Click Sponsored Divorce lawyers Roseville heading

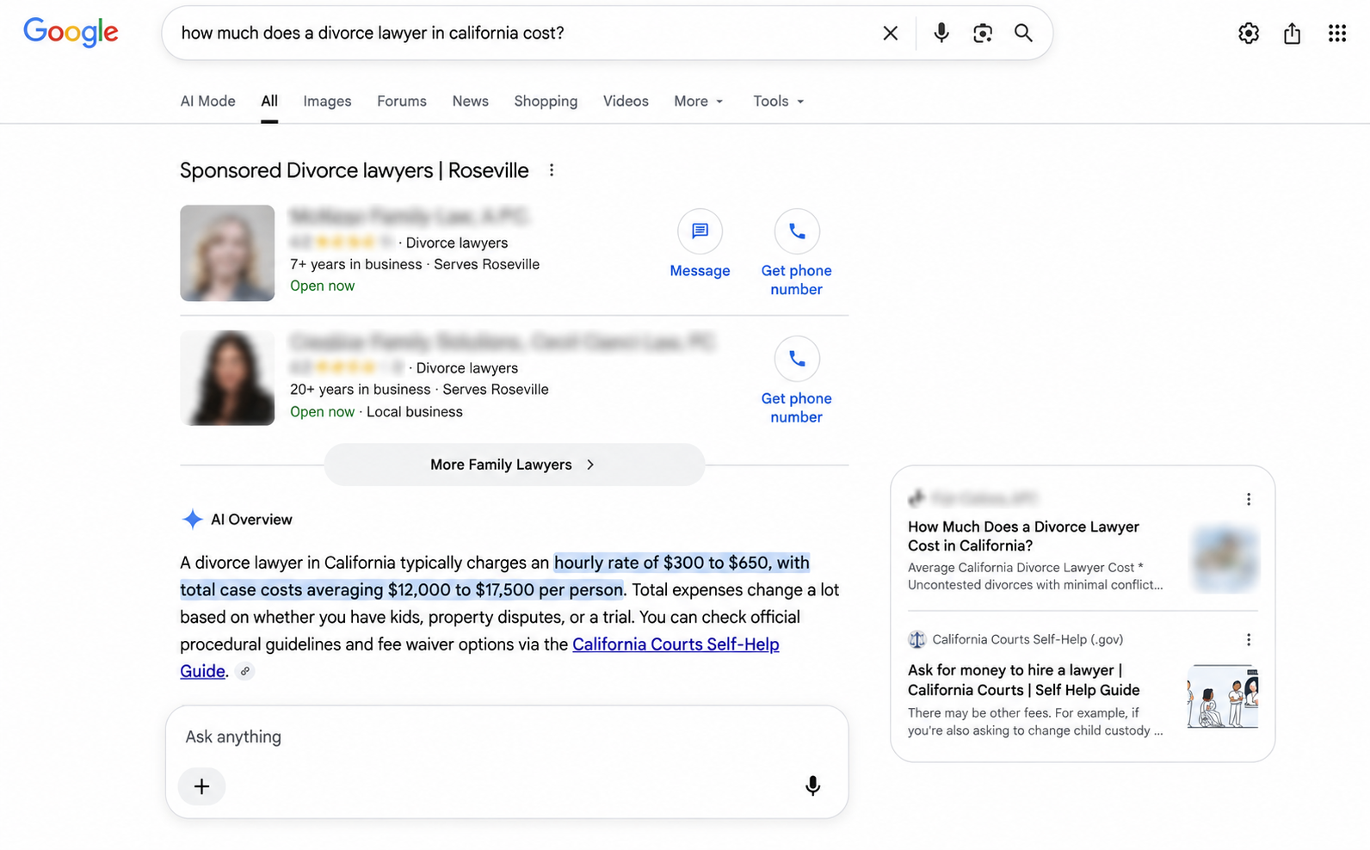coord(355,170)
